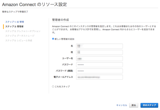Click the キャンセル link
The image size is (160, 110).
122,105
